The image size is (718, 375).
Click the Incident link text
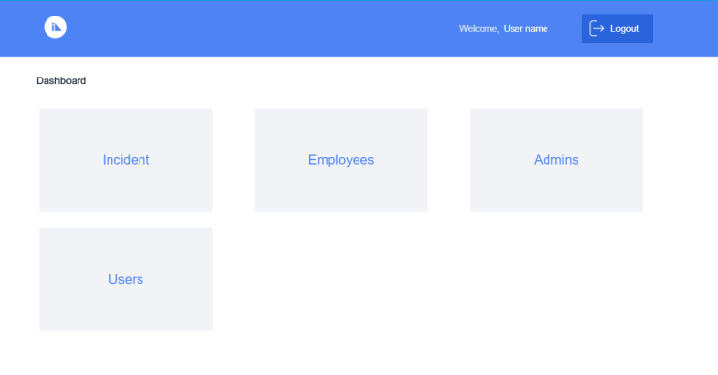click(126, 160)
